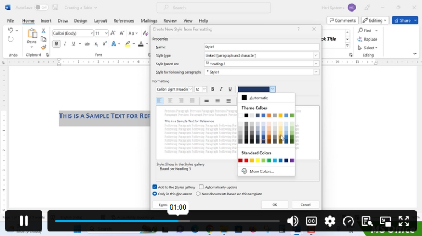Open the Style based on dropdown
Image resolution: width=422 pixels, height=236 pixels.
pos(316,64)
